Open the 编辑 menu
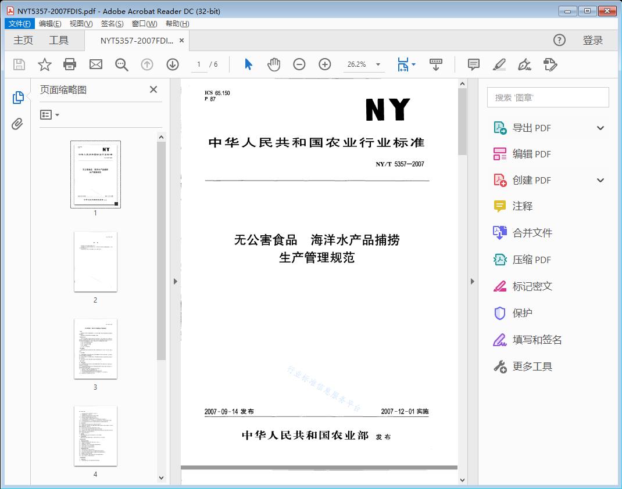This screenshot has width=622, height=489. click(x=50, y=24)
